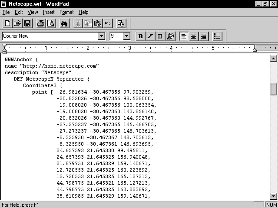Save the document with the floppy disk icon
The image size is (278, 208).
27,23
